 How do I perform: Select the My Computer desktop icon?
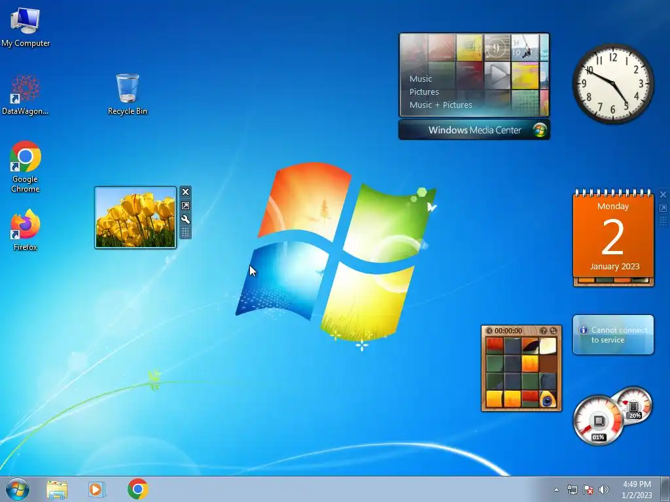(26, 26)
